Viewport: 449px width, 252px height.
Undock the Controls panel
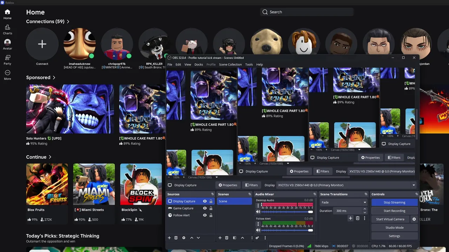416,194
